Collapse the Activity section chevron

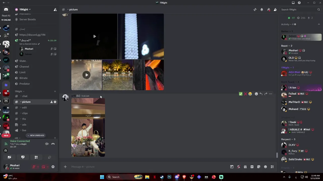319,24
